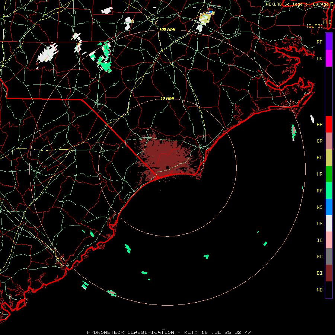The height and width of the screenshot is (335, 335).
Task: Click the IC legend label
Action: (x=320, y=240)
